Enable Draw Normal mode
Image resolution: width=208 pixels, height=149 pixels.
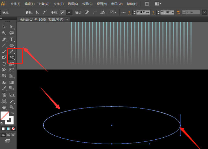click(3, 135)
